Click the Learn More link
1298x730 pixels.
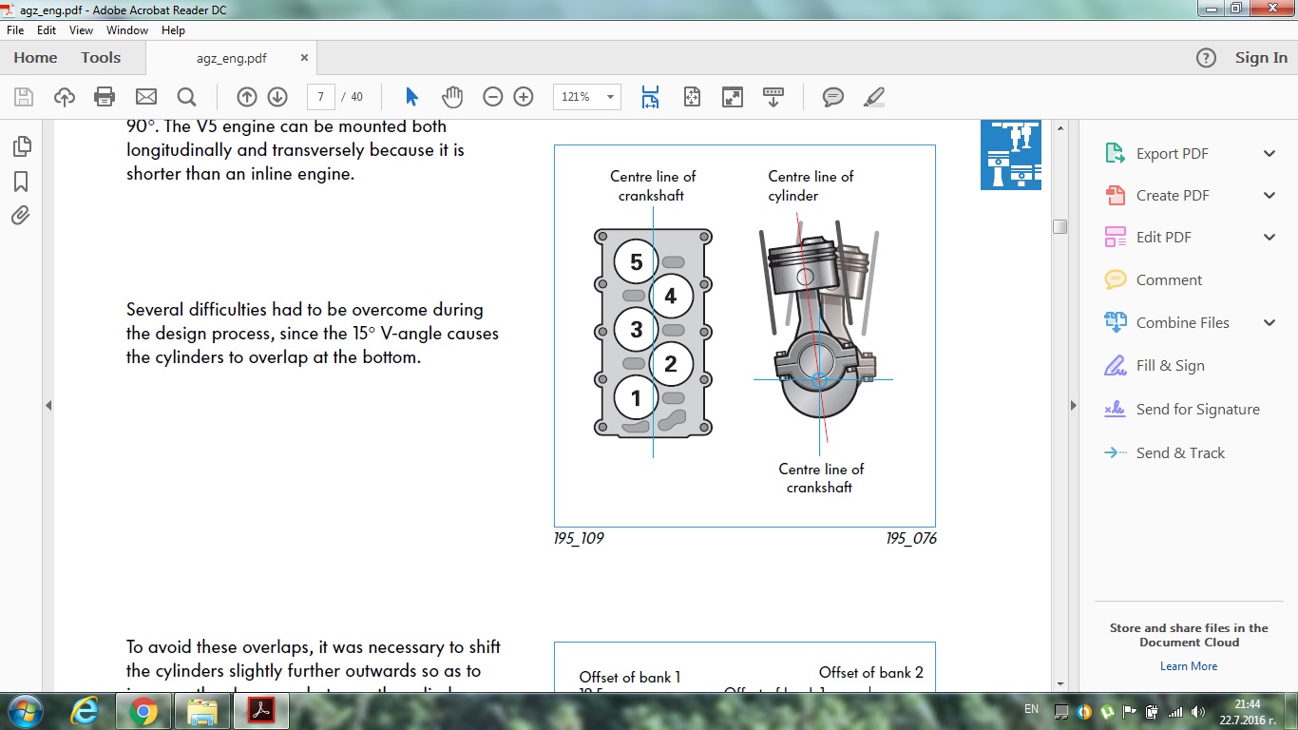[1188, 666]
